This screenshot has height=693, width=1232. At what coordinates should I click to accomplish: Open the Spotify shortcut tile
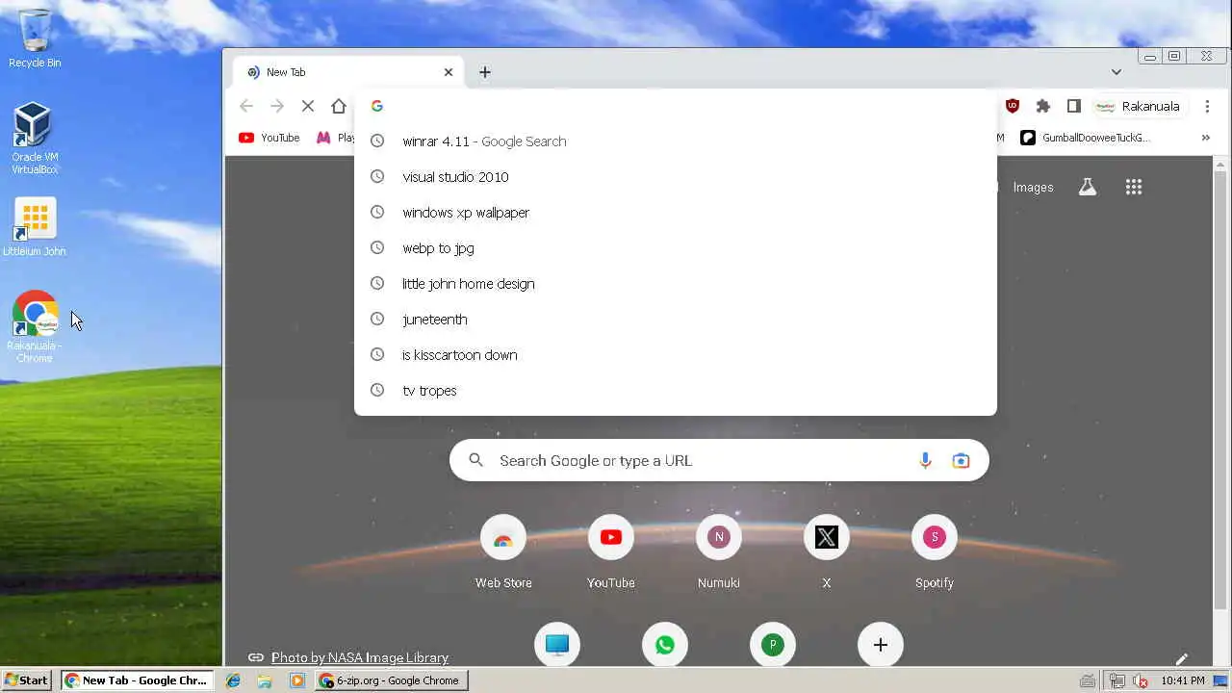click(935, 552)
